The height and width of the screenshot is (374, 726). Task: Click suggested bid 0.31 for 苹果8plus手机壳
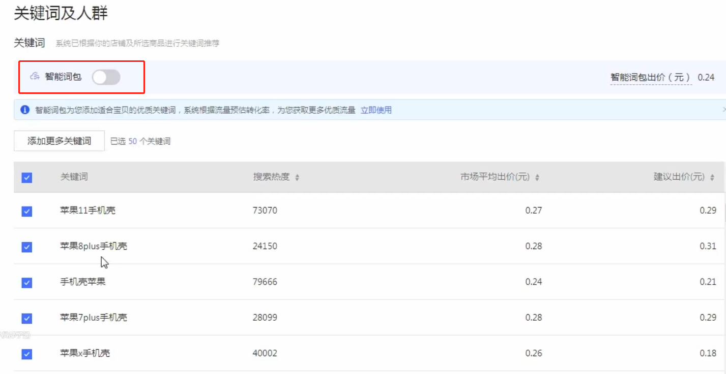[x=708, y=246]
